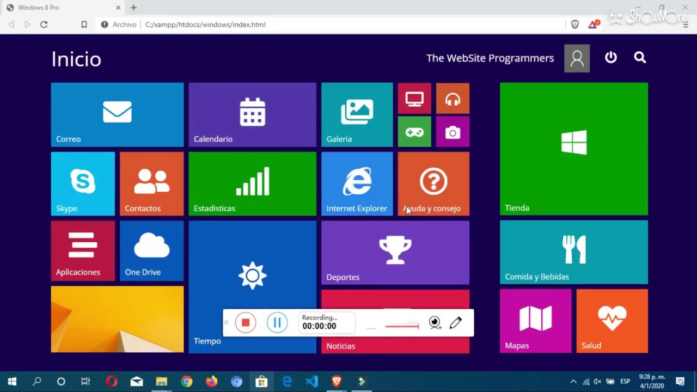This screenshot has width=697, height=392.
Task: Click the recorder red volume slider
Action: [x=402, y=326]
